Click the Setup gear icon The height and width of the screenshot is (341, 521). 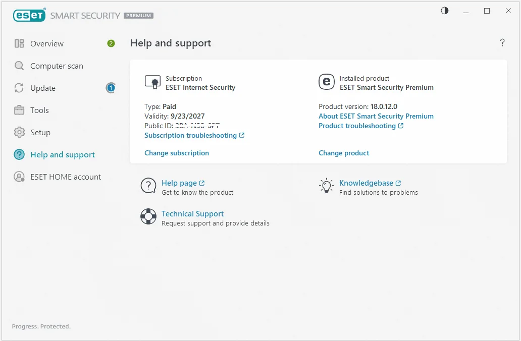(x=19, y=132)
